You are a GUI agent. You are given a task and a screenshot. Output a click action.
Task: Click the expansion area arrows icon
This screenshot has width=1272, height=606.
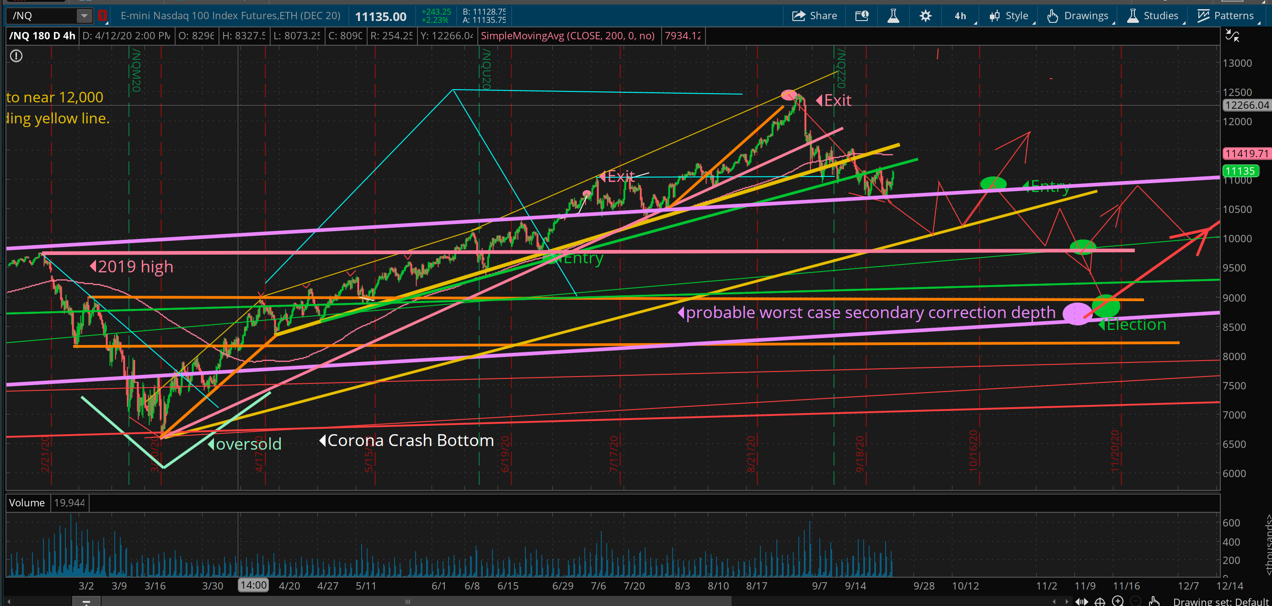(x=1081, y=601)
